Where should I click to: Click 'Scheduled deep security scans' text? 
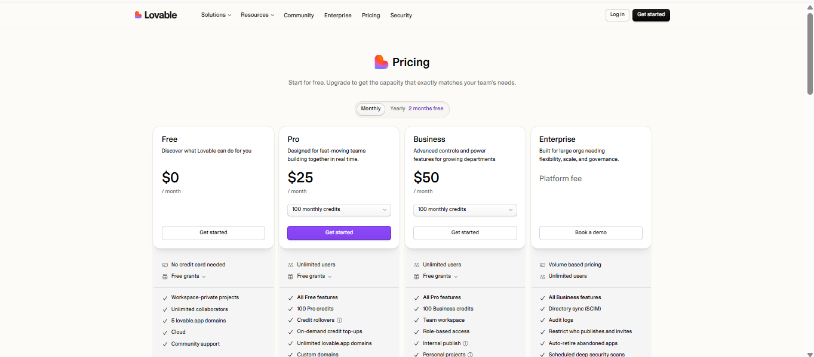(x=586, y=355)
